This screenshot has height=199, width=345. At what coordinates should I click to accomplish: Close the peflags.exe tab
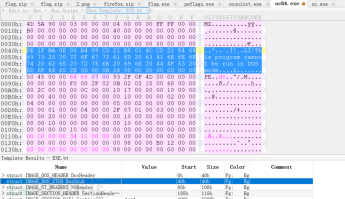pyautogui.click(x=219, y=4)
